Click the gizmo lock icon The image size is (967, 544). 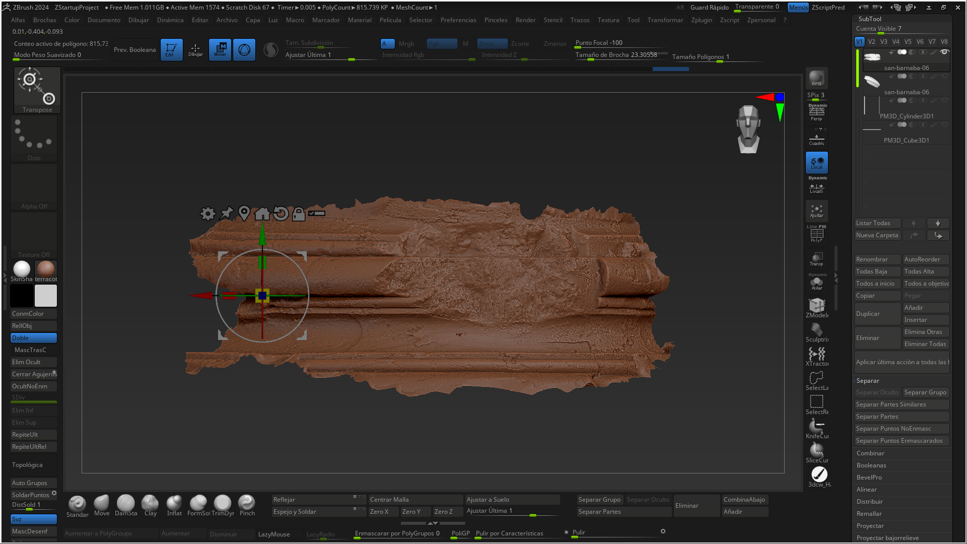pyautogui.click(x=299, y=214)
